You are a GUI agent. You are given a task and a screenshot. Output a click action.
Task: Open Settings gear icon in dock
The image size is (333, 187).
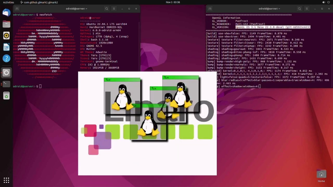click(x=6, y=73)
